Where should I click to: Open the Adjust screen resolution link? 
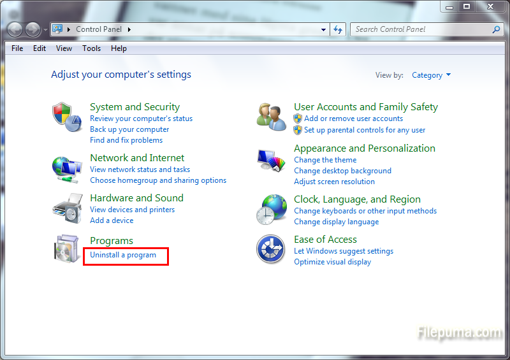334,182
